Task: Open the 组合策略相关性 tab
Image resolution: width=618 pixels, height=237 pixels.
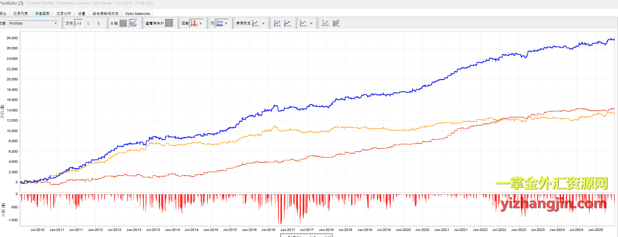Action: click(105, 14)
